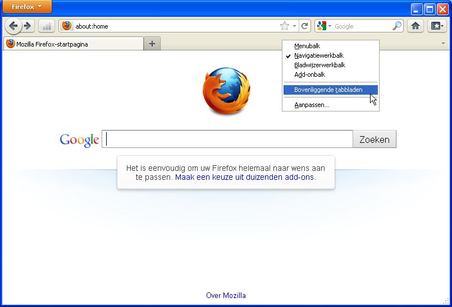Image resolution: width=452 pixels, height=307 pixels.
Task: Click the Forward navigation arrow
Action: (x=27, y=26)
